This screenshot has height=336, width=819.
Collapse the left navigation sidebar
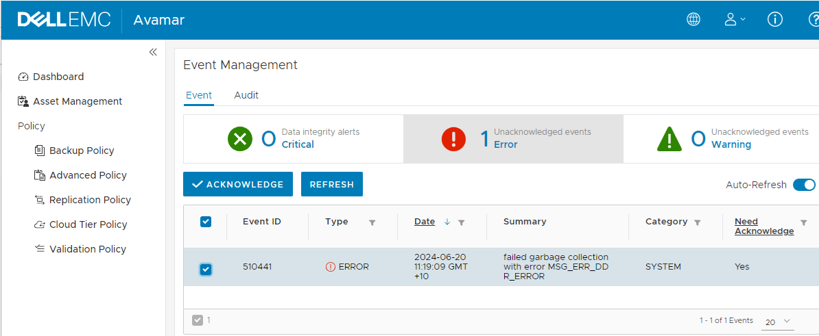pos(153,52)
